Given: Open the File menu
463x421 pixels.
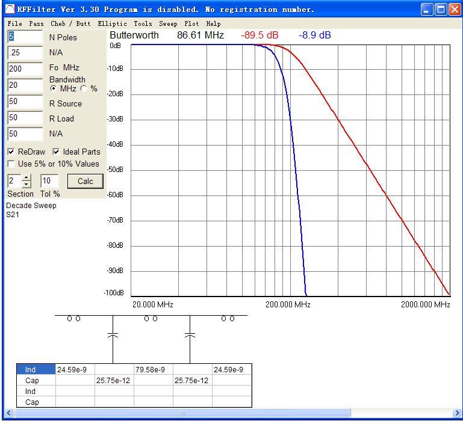Looking at the screenshot, I should [x=15, y=23].
